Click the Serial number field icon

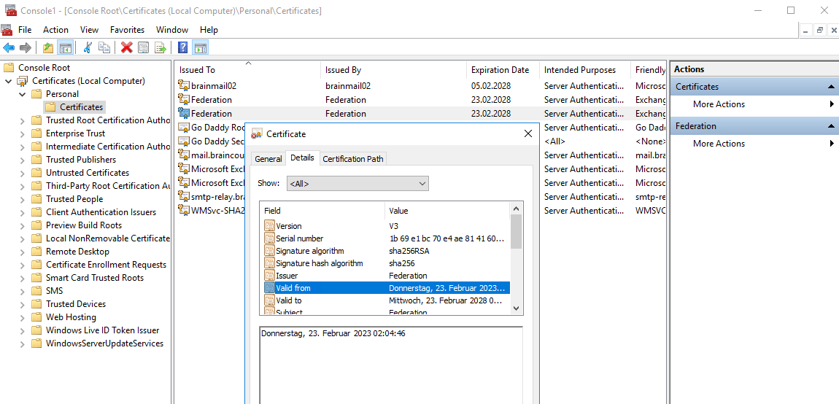(x=269, y=238)
